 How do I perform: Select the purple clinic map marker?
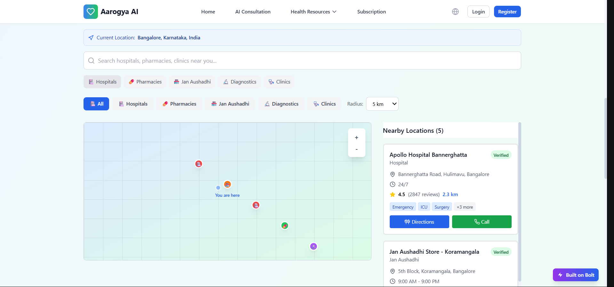[314, 246]
